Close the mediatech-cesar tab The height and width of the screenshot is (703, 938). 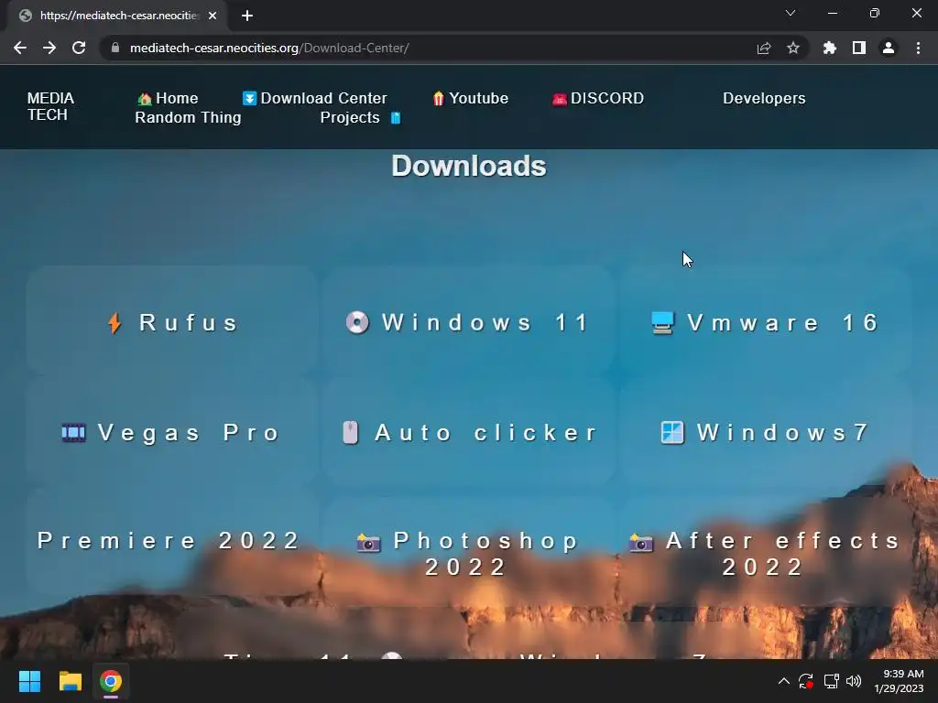coord(213,16)
